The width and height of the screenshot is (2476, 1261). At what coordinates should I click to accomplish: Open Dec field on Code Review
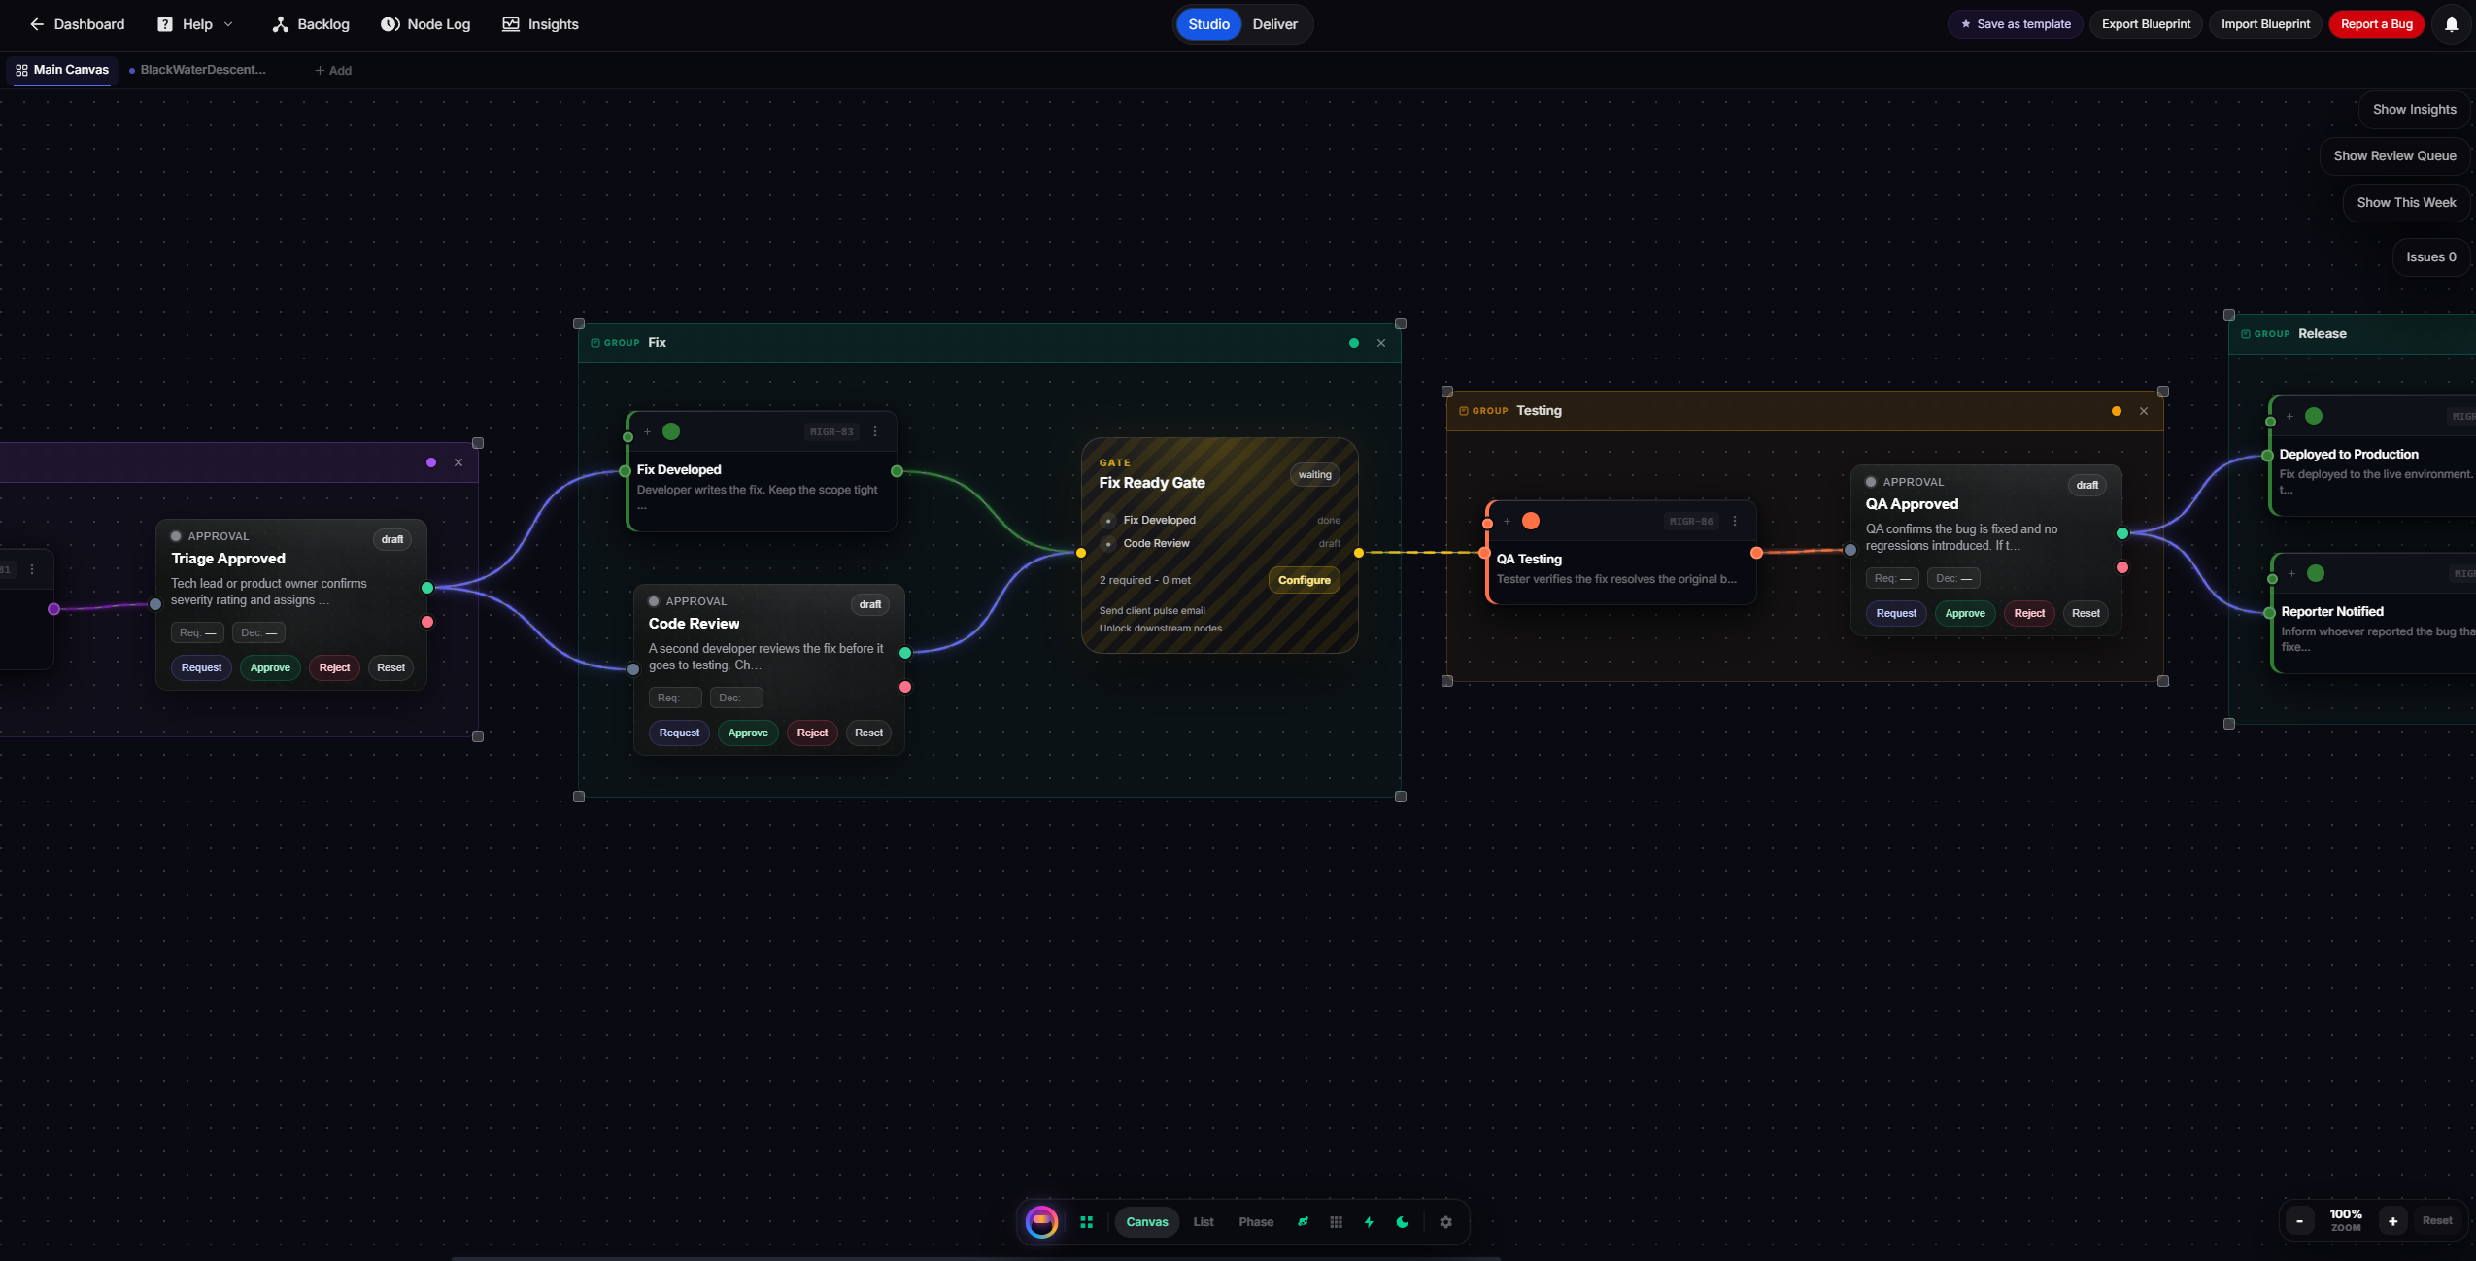736,698
